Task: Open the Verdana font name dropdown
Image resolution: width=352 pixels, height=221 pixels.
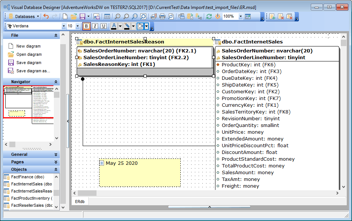Action: [64, 26]
